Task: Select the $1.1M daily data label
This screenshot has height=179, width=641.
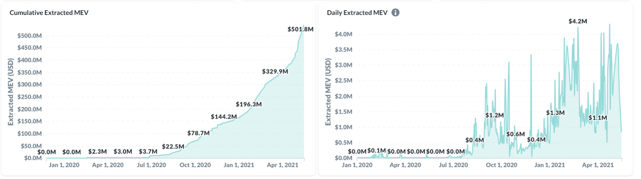Action: 598,118
